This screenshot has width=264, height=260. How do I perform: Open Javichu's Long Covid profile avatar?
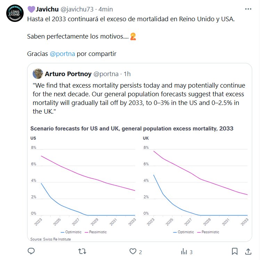coord(15,13)
